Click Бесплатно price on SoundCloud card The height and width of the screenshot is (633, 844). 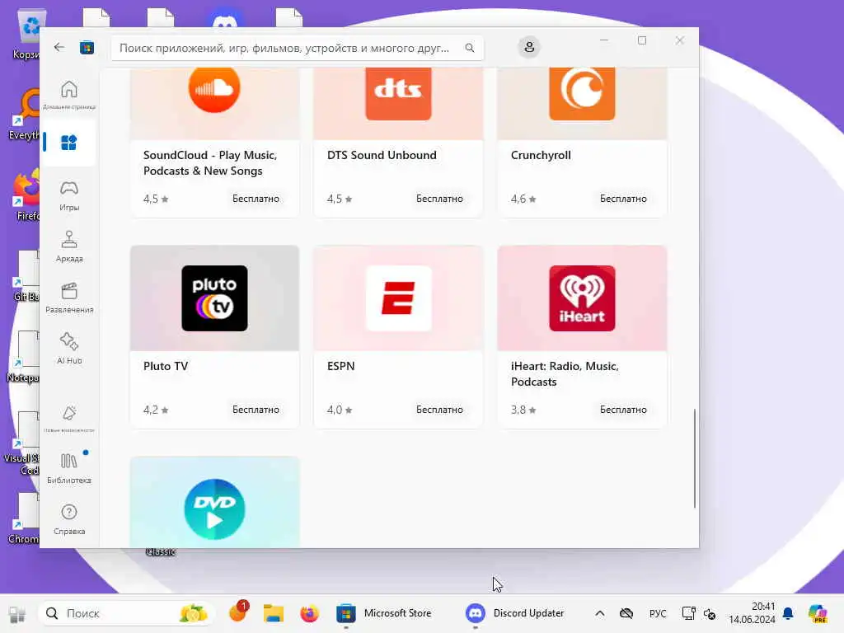tap(256, 199)
